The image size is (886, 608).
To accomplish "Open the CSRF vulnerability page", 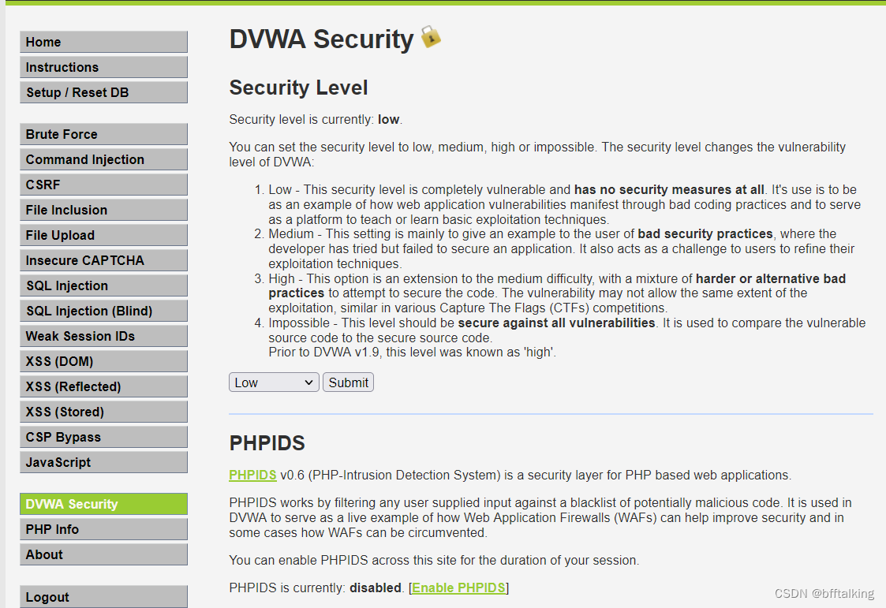I will pyautogui.click(x=103, y=185).
